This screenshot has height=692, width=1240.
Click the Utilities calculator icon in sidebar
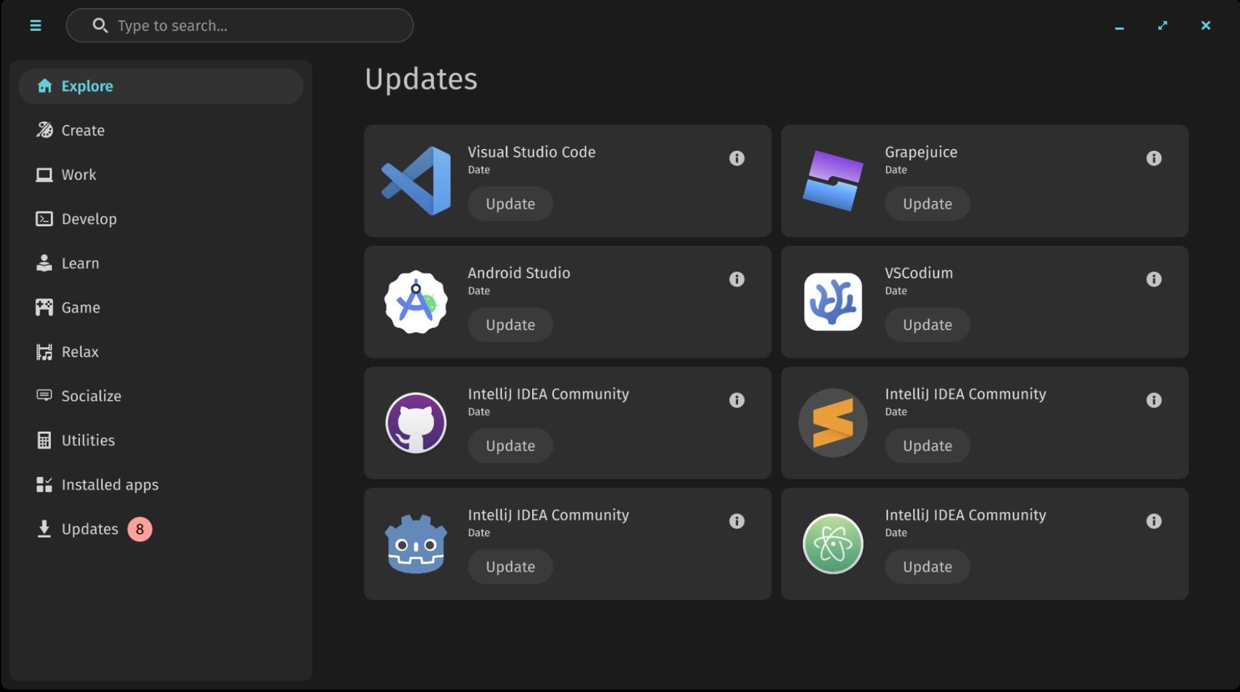44,440
